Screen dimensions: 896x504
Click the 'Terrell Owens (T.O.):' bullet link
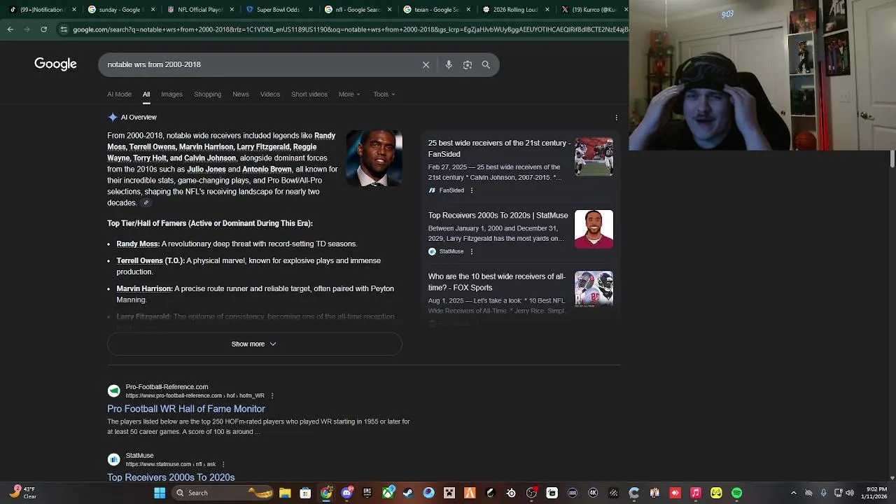point(150,260)
